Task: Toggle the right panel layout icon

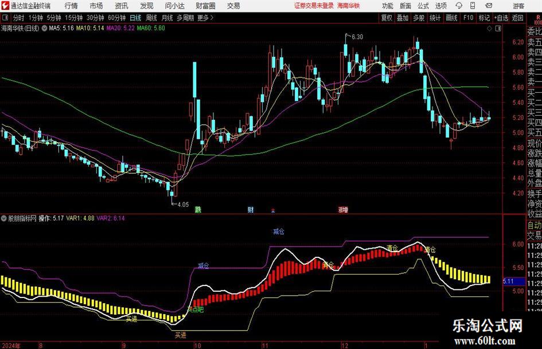Action: pyautogui.click(x=498, y=29)
